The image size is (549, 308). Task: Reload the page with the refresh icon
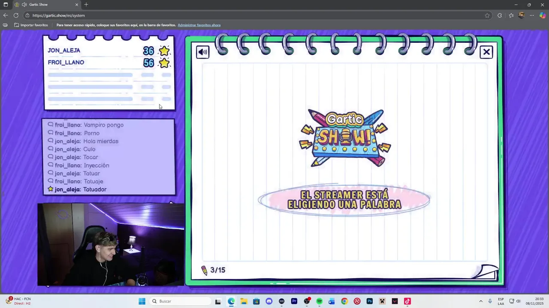16,15
